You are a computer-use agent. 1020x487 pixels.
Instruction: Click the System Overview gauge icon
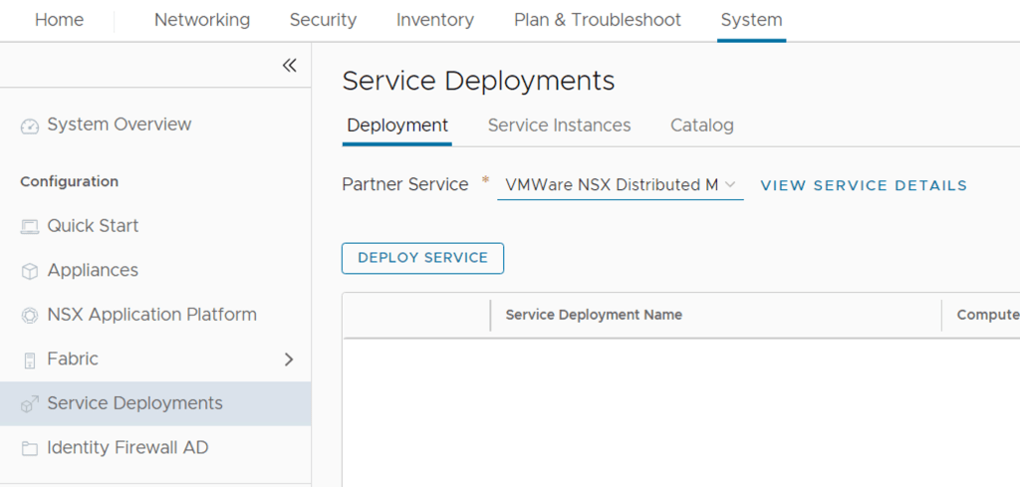pyautogui.click(x=29, y=125)
